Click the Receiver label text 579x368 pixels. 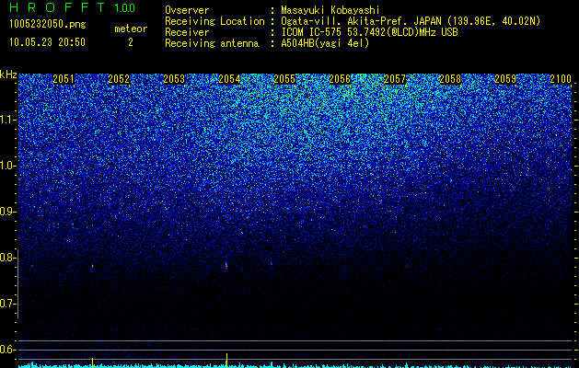coord(187,32)
